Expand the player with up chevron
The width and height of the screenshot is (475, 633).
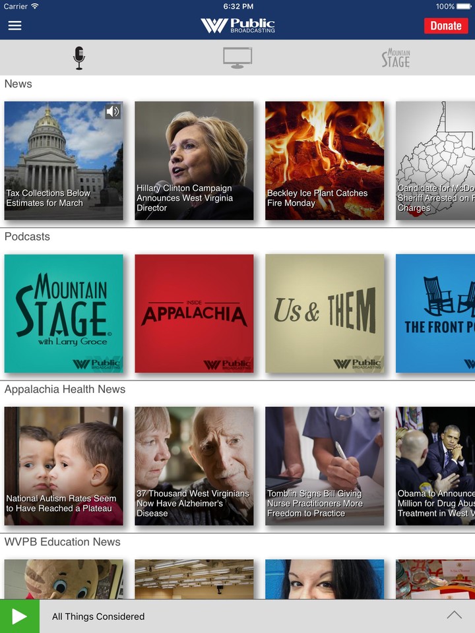(x=455, y=615)
